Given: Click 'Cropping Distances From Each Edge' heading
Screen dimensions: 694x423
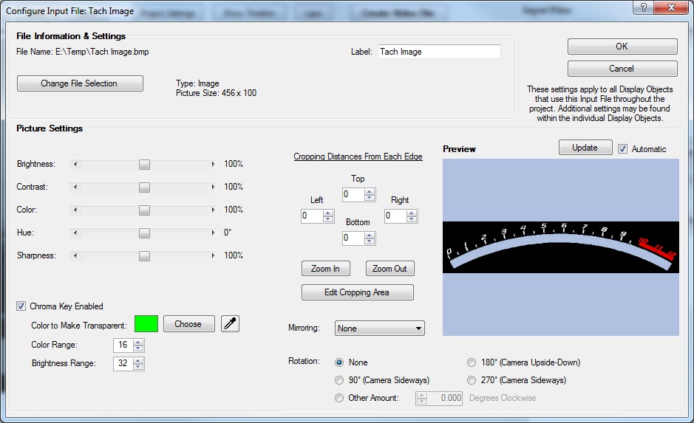Looking at the screenshot, I should click(x=358, y=157).
